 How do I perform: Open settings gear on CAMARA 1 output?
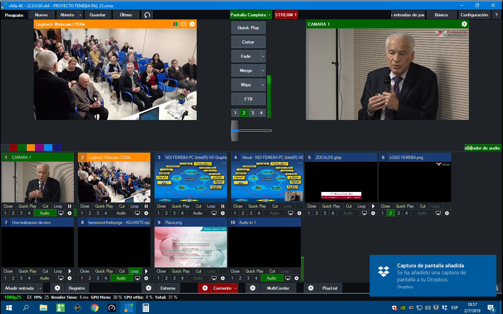pyautogui.click(x=464, y=24)
